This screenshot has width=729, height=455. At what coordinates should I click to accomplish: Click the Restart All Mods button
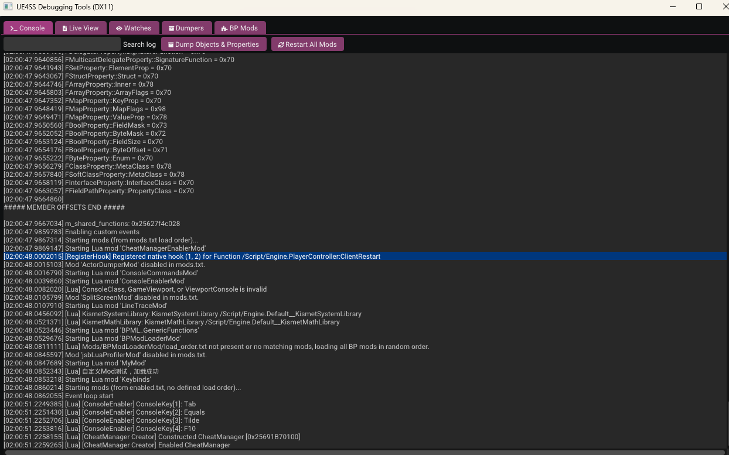click(x=308, y=44)
